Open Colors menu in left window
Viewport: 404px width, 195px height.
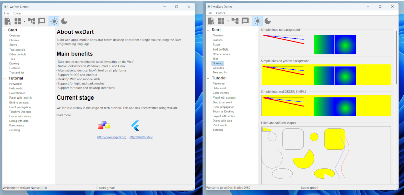click(17, 13)
